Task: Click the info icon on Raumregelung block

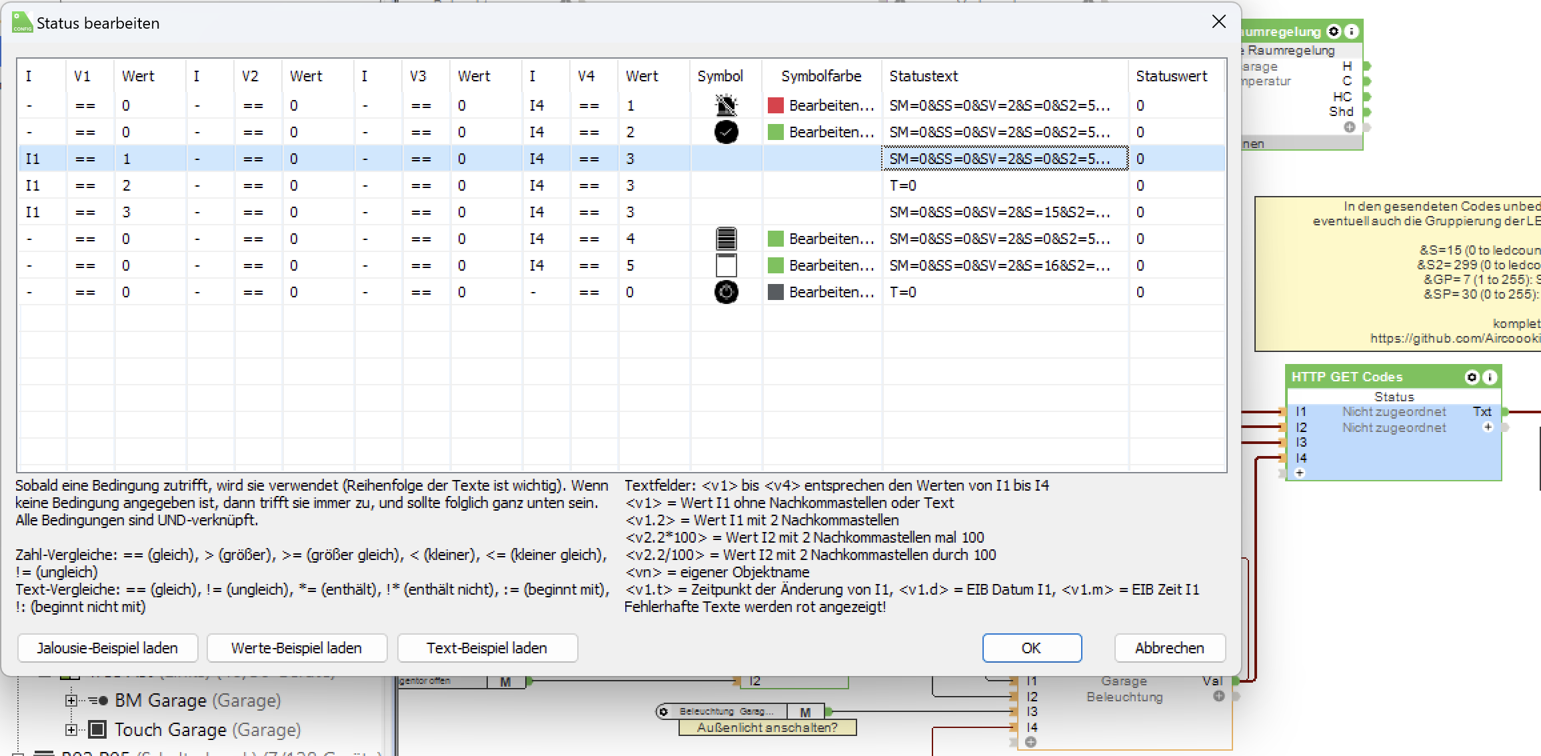Action: [x=1352, y=31]
